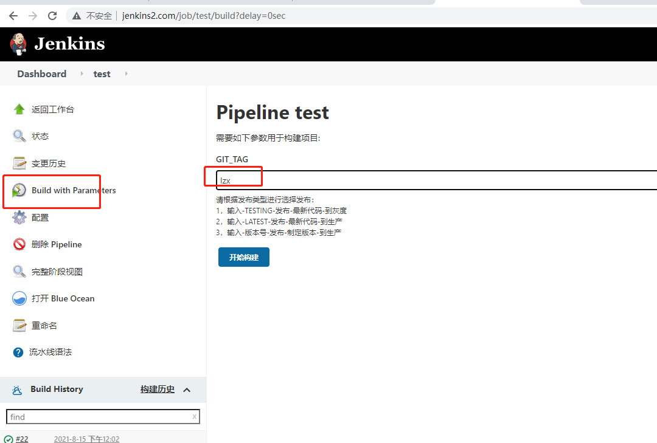657x443 pixels.
Task: Open 流水线语法 sidebar link
Action: (x=50, y=352)
